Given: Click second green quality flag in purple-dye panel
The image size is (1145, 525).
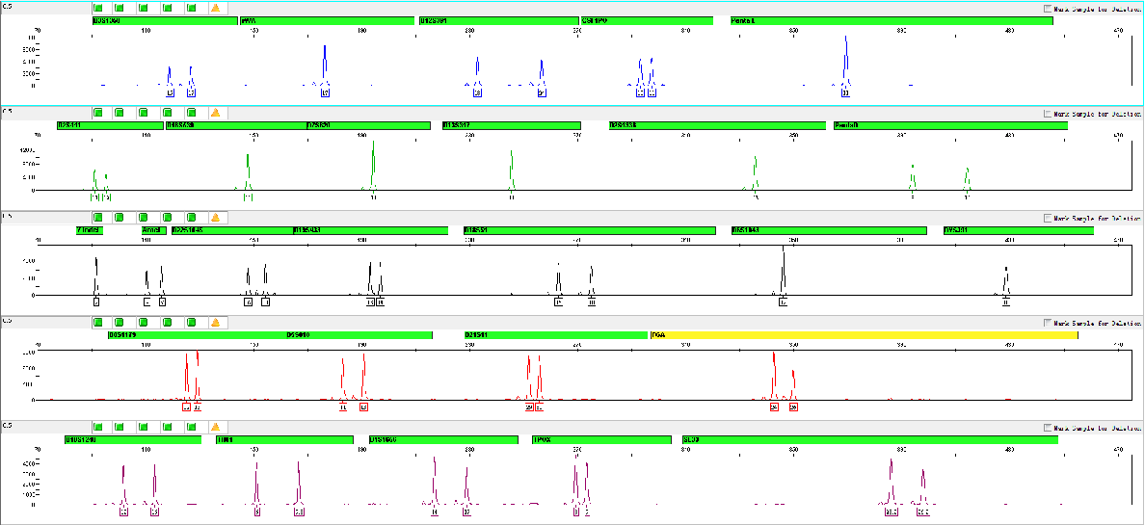Looking at the screenshot, I should [x=119, y=427].
